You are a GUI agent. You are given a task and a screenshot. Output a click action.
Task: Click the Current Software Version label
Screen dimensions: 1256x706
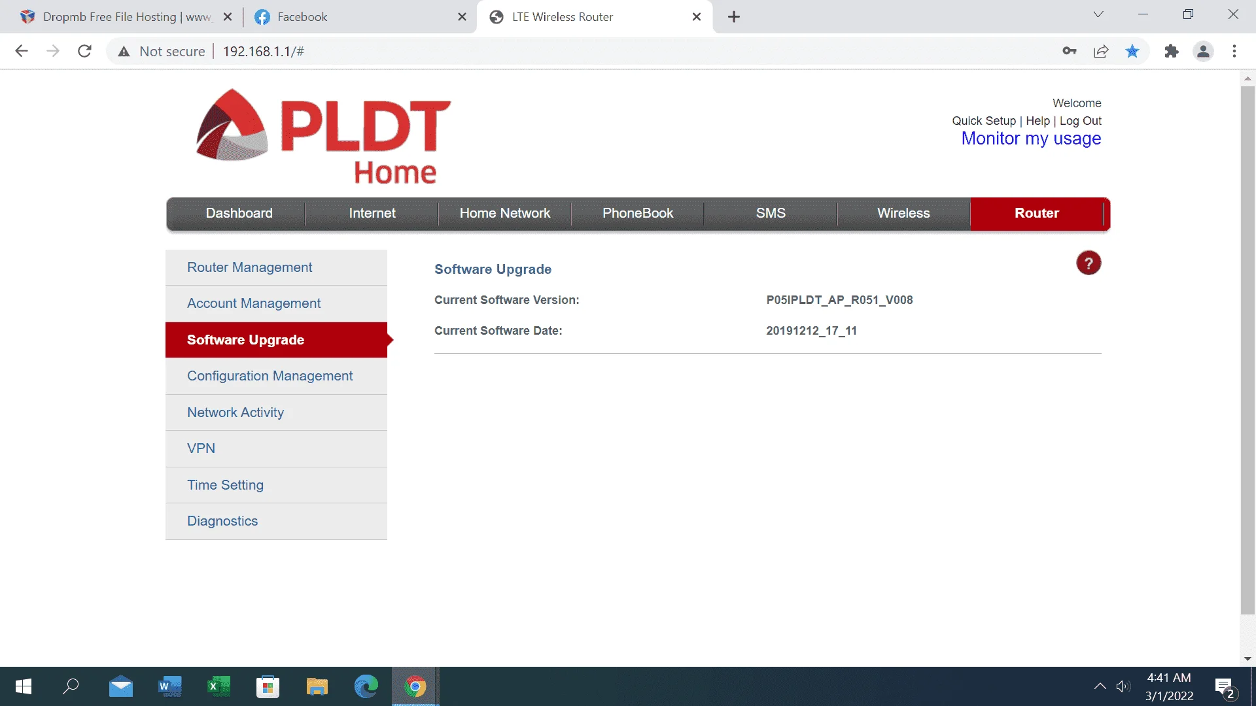tap(506, 300)
